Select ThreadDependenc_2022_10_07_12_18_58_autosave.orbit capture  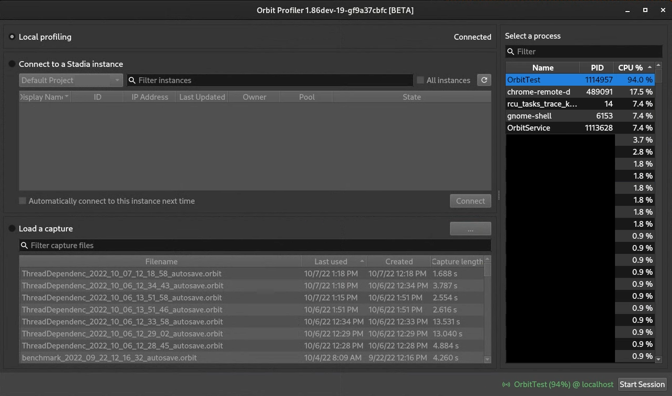pos(252,274)
